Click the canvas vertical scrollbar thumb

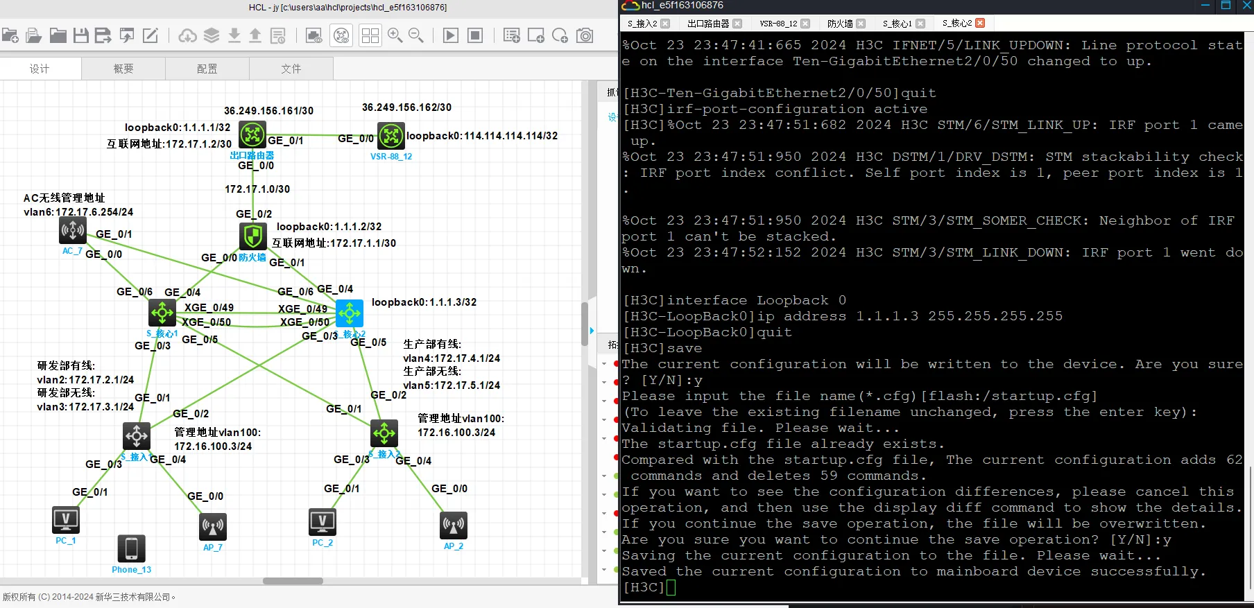(x=584, y=324)
